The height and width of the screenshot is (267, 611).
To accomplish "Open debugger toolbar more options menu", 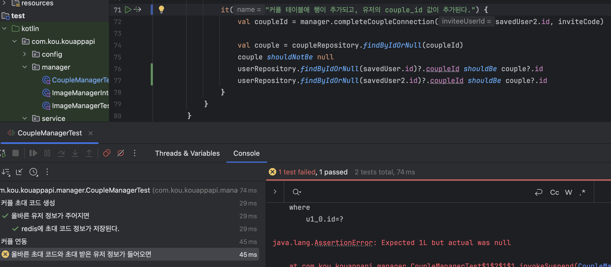I will tap(135, 153).
